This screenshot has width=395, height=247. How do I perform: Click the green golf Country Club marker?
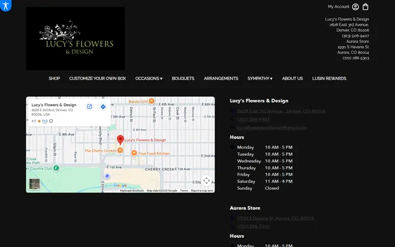click(56, 168)
